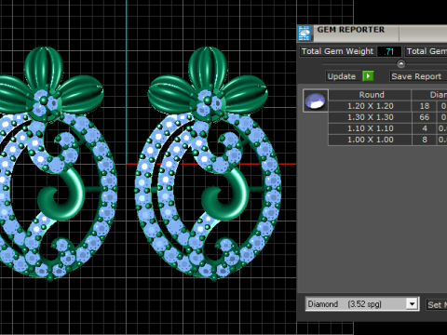Click the quantity 18 cell
Viewport: 447px width, 335px height.
[x=425, y=106]
